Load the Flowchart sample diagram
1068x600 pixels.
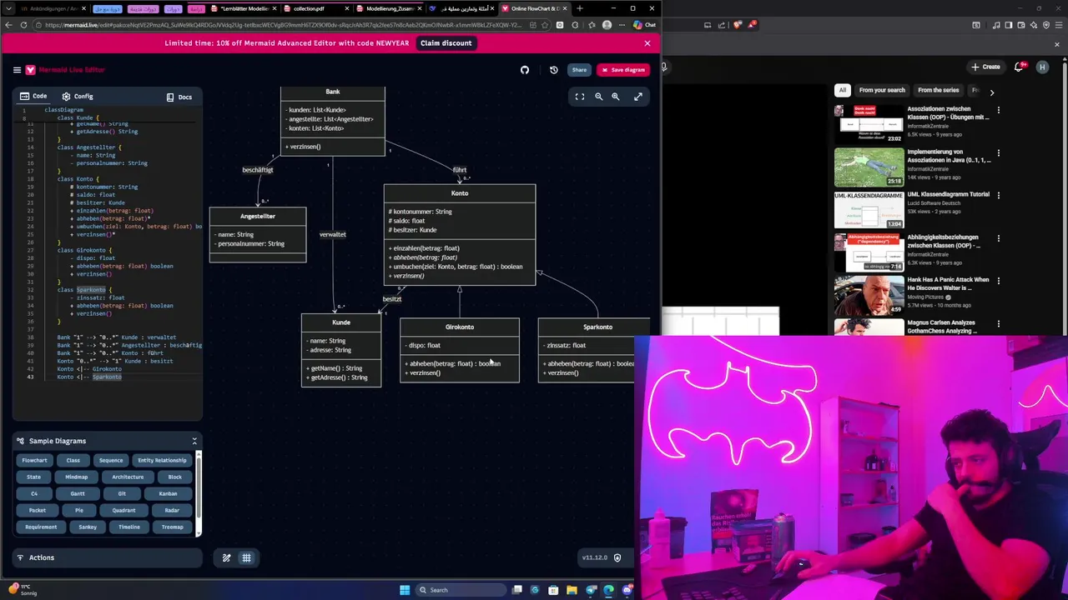point(35,460)
